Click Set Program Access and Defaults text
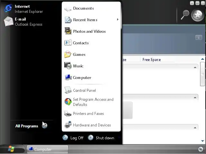The image size is (206, 154). [x=93, y=102]
